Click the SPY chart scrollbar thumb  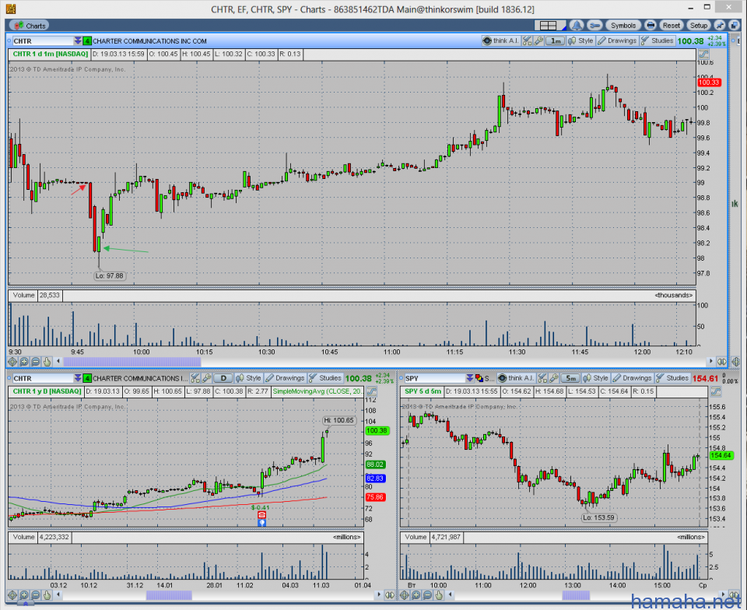[x=576, y=595]
